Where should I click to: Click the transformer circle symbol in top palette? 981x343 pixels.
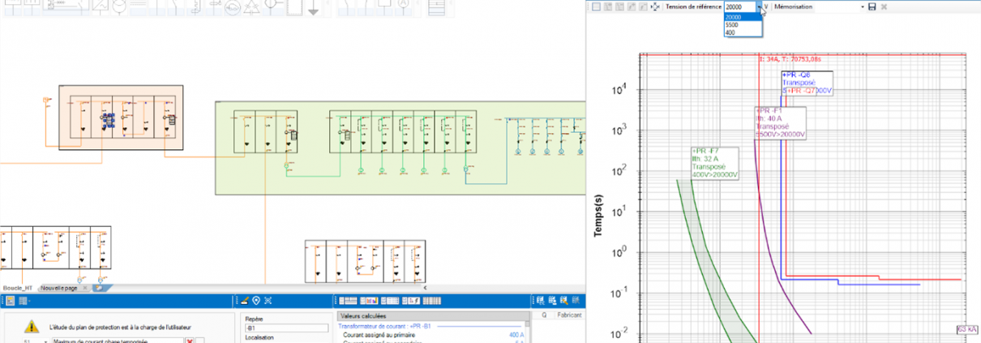(118, 6)
